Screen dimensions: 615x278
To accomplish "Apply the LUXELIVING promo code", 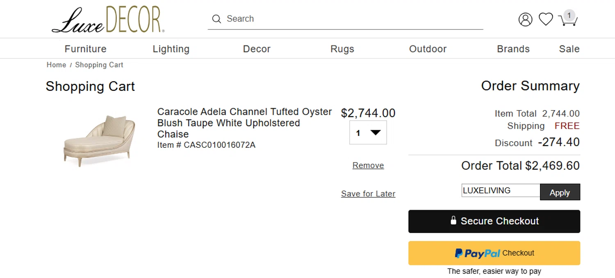I will point(560,192).
